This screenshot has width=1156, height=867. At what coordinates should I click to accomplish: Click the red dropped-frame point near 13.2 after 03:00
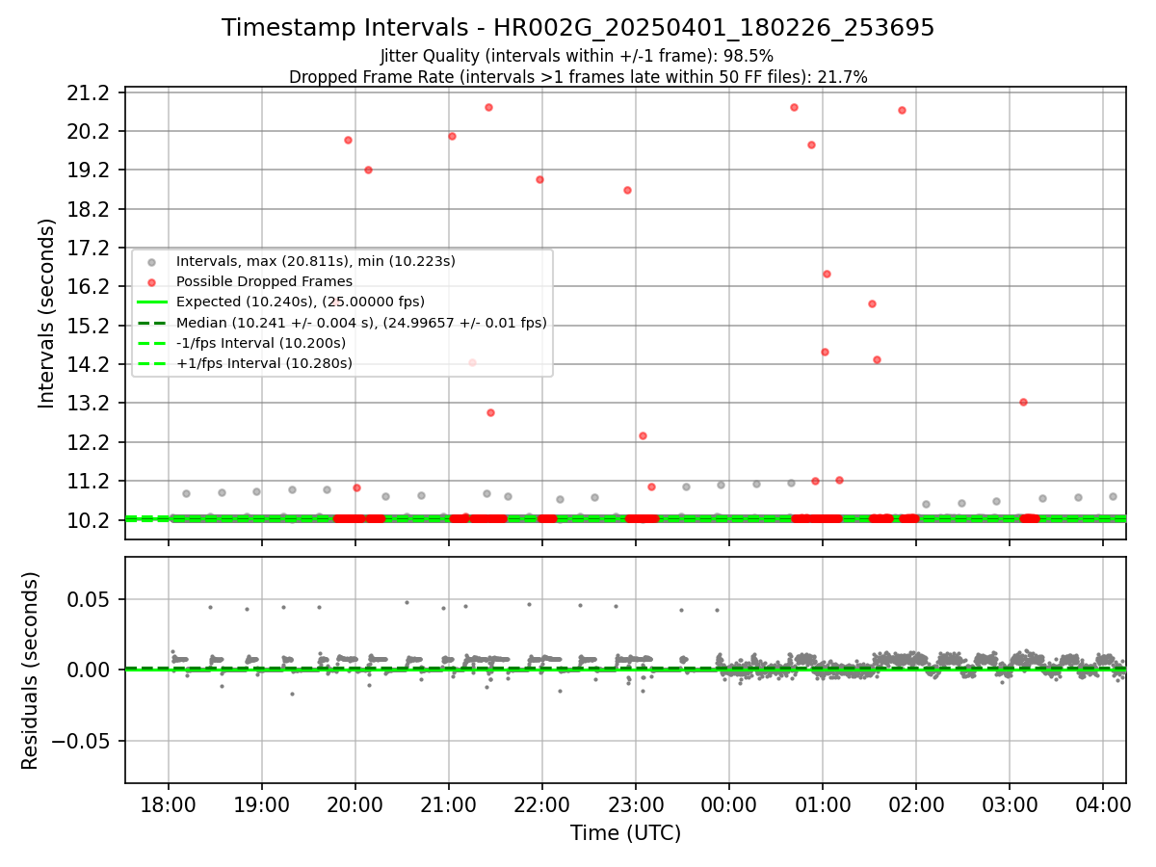point(1023,402)
